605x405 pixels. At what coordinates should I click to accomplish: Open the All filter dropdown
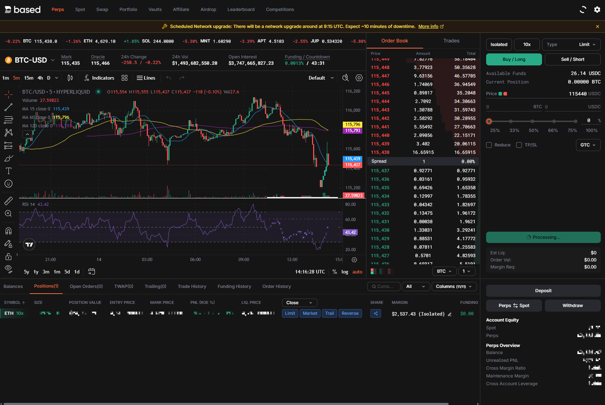click(416, 287)
